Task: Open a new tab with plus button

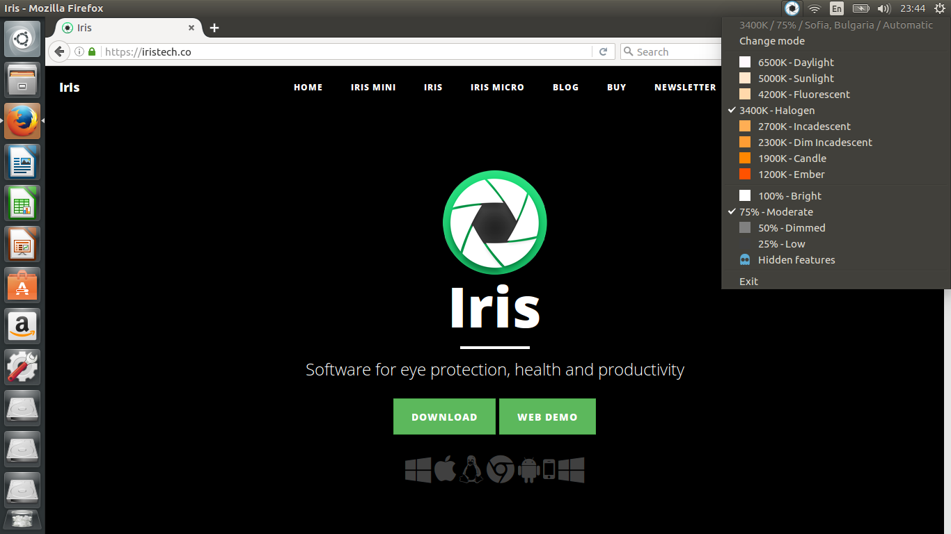Action: (214, 28)
